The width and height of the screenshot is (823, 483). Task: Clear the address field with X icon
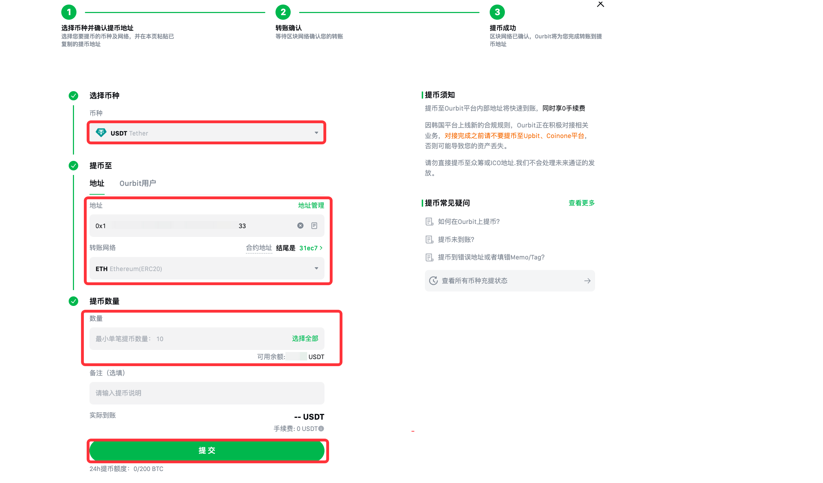(x=300, y=226)
